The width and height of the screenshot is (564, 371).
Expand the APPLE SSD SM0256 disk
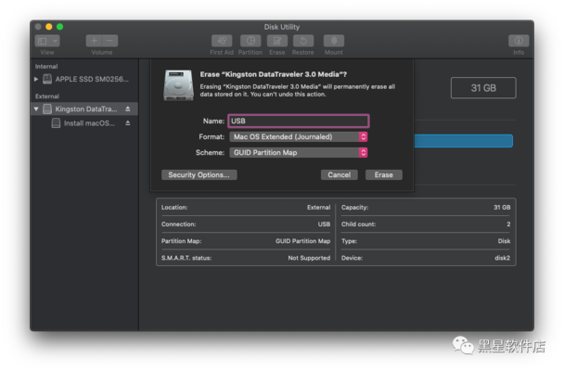[x=36, y=79]
